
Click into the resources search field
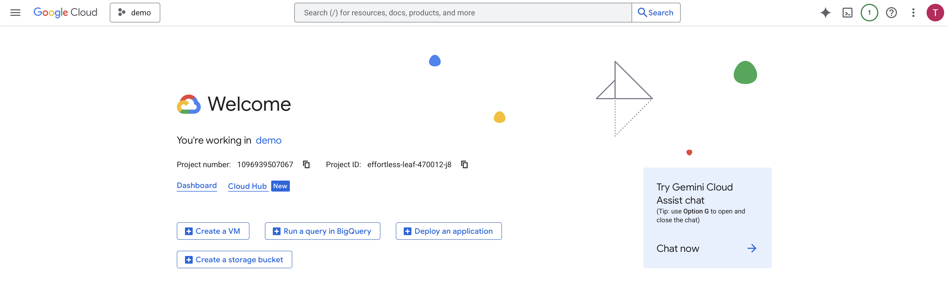point(462,13)
